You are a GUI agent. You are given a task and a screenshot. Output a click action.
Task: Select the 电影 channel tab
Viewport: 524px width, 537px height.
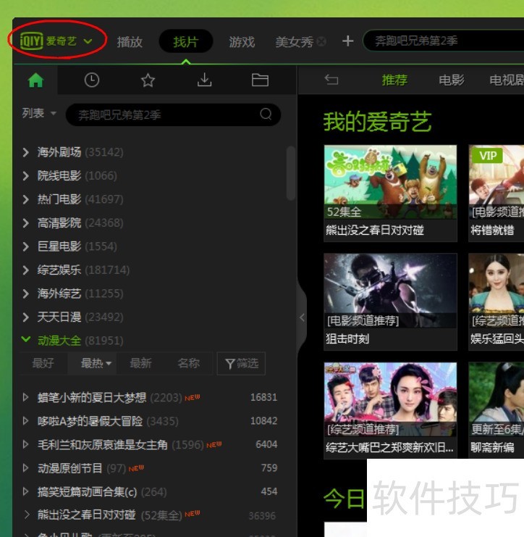452,80
